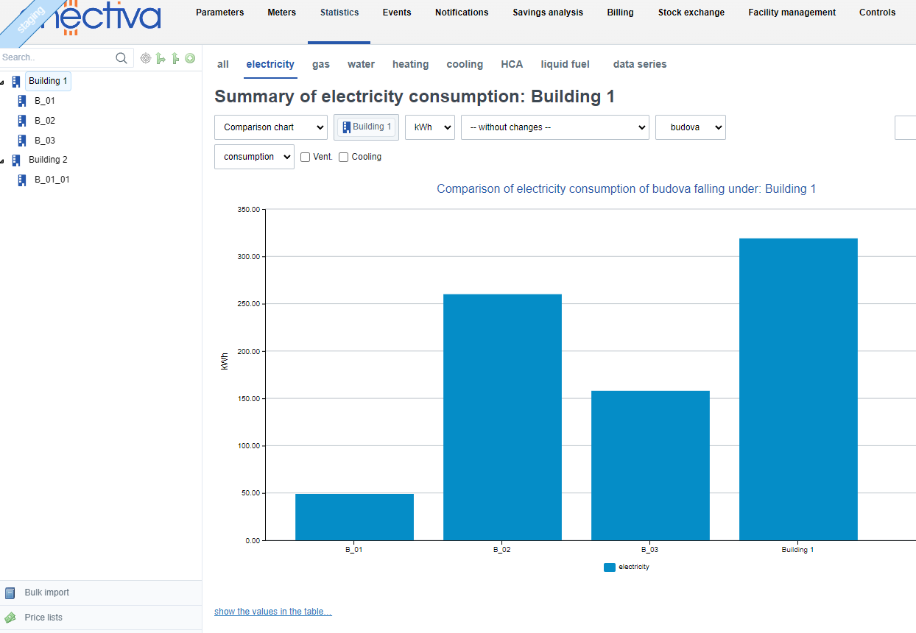The image size is (916, 633).
Task: Click the green plus add icon
Action: [190, 58]
